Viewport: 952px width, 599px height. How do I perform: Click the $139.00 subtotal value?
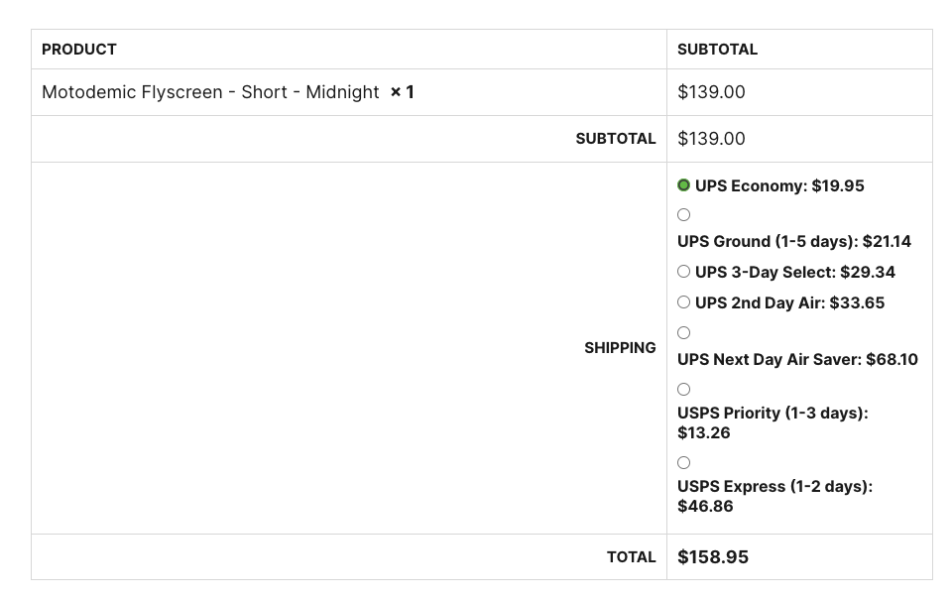point(710,138)
